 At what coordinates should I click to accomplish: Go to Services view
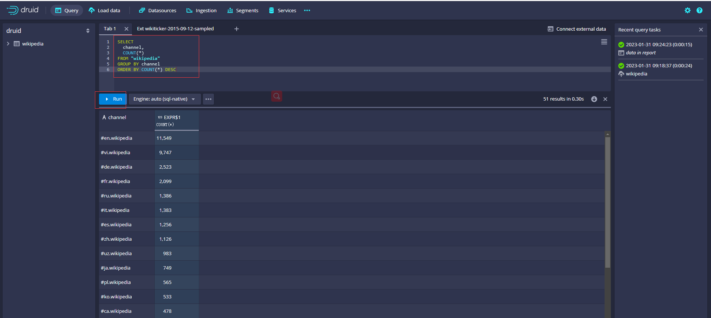[282, 10]
